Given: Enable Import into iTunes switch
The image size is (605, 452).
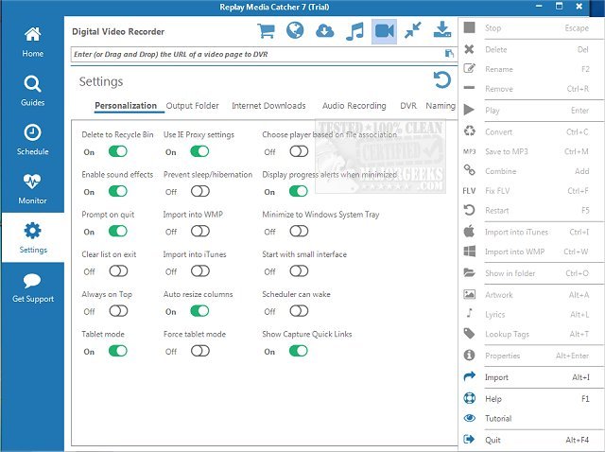Looking at the screenshot, I should point(200,271).
